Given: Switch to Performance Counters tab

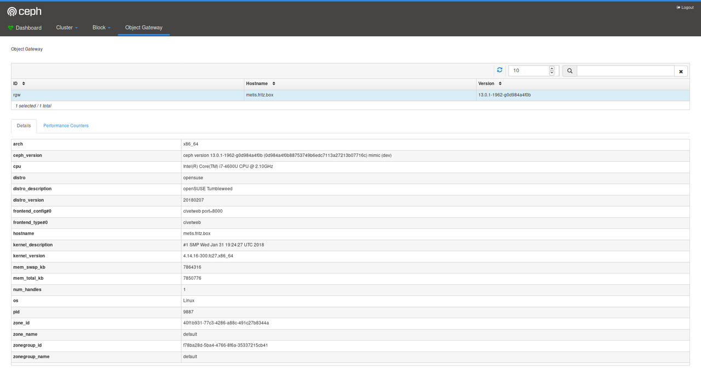Looking at the screenshot, I should pyautogui.click(x=66, y=126).
